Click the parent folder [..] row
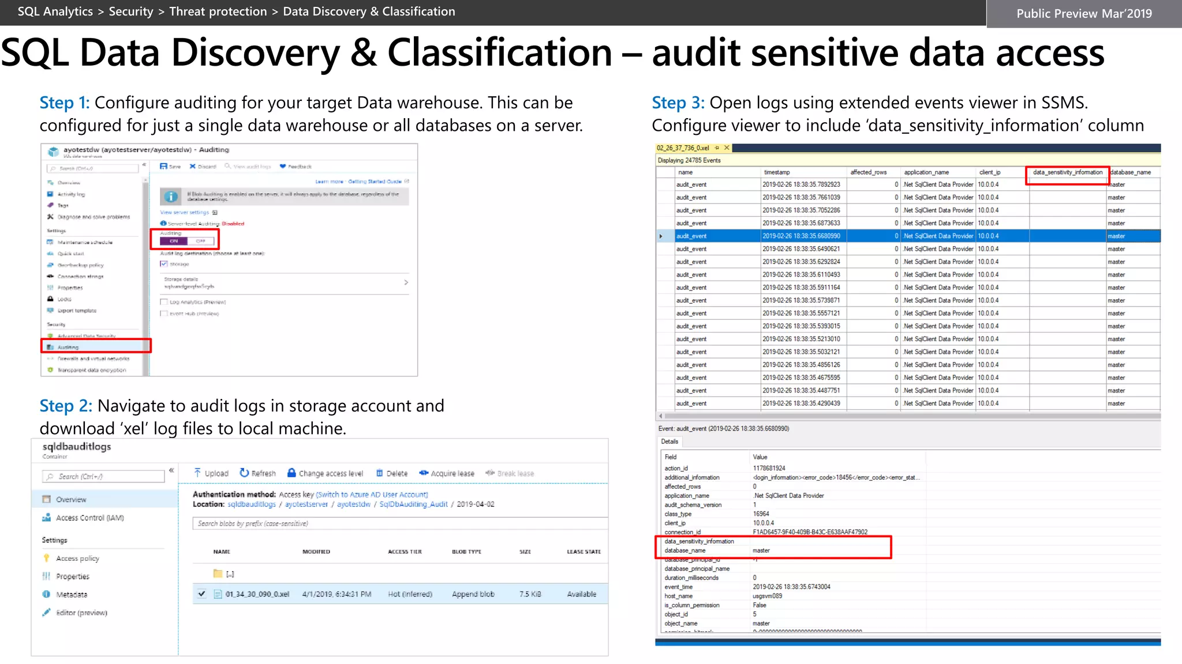This screenshot has width=1182, height=664. [x=400, y=574]
